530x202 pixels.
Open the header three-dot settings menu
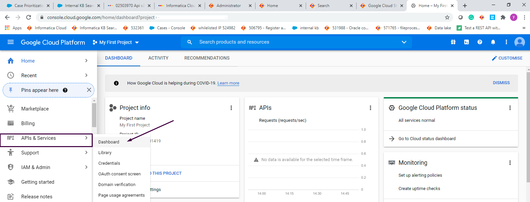pos(506,42)
